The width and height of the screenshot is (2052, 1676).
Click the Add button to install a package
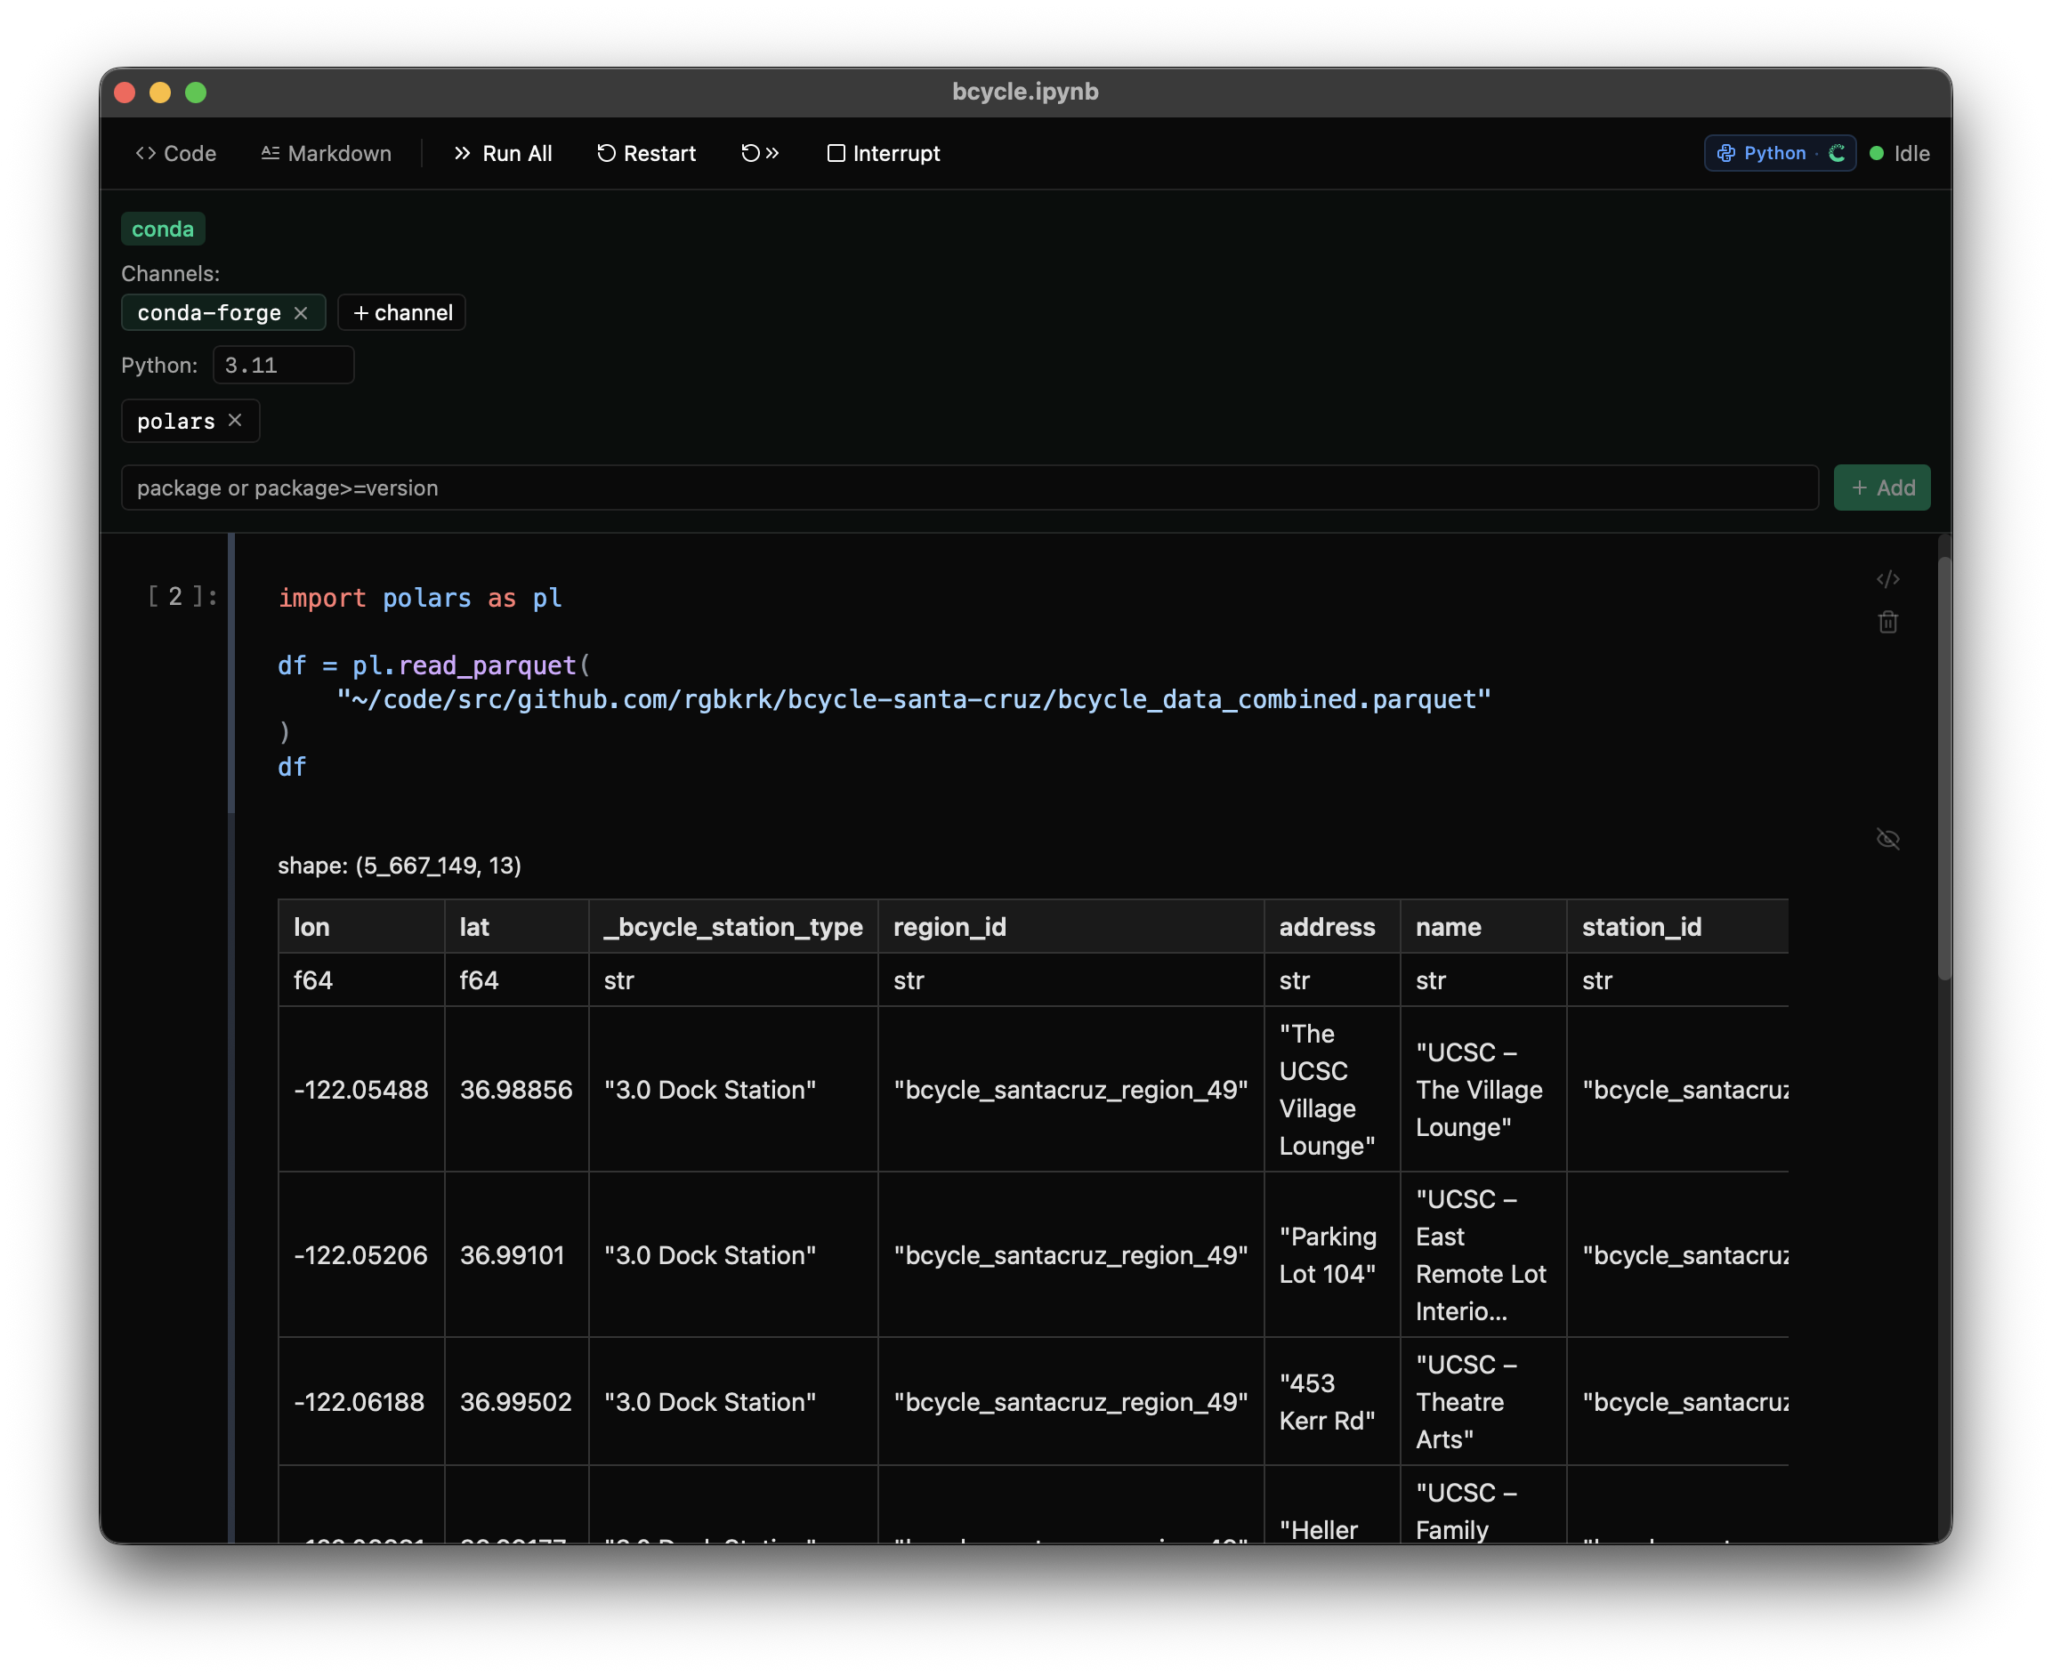coord(1881,487)
